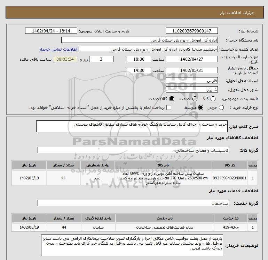Click the goods name cell about سایبان UPVC
268x260 pixels.
point(163,178)
